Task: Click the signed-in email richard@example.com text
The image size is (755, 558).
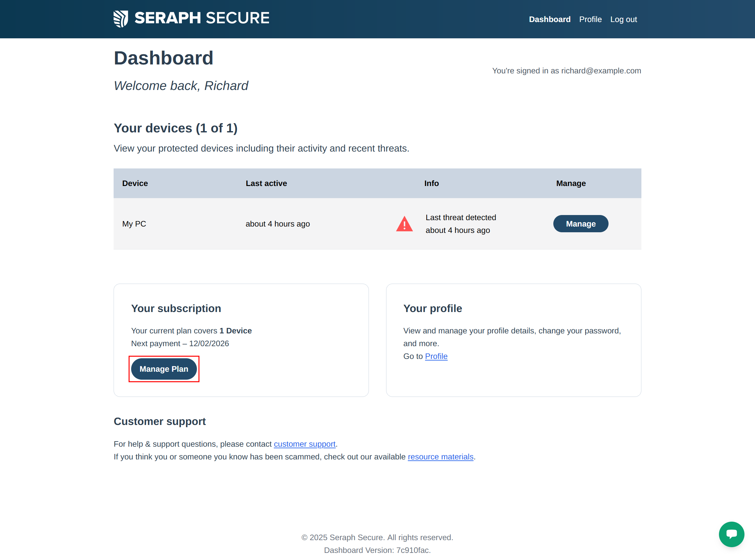Action: (x=601, y=71)
